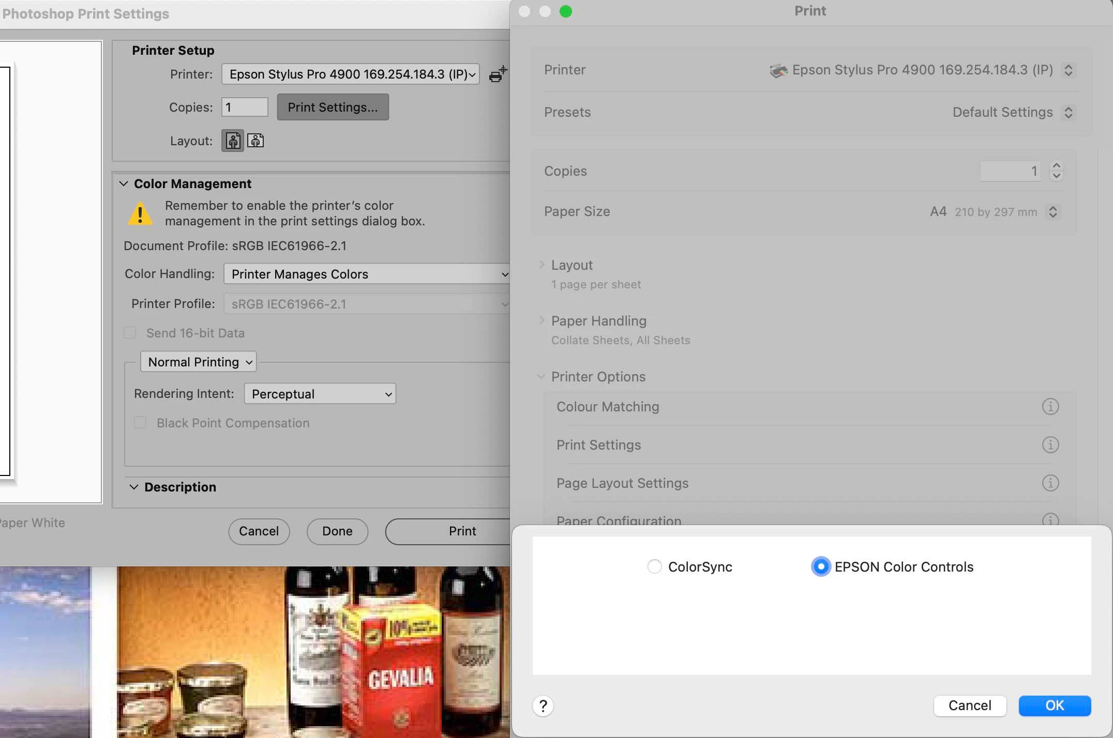Click the yellow color management warning icon
Screen dimensions: 1113x738
(x=140, y=214)
